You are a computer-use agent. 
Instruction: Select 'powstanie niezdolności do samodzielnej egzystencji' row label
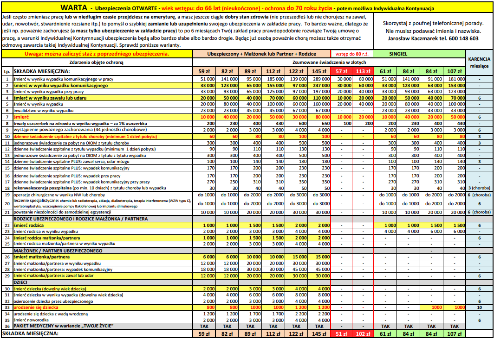62,213
